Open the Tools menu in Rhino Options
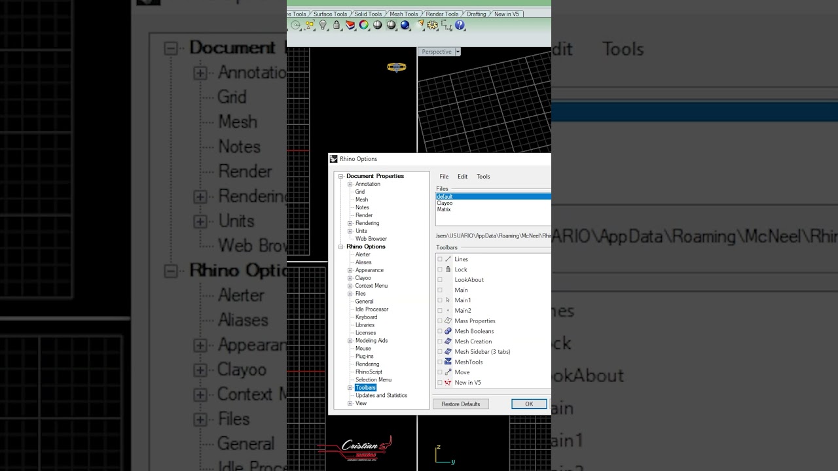838x471 pixels. [483, 177]
